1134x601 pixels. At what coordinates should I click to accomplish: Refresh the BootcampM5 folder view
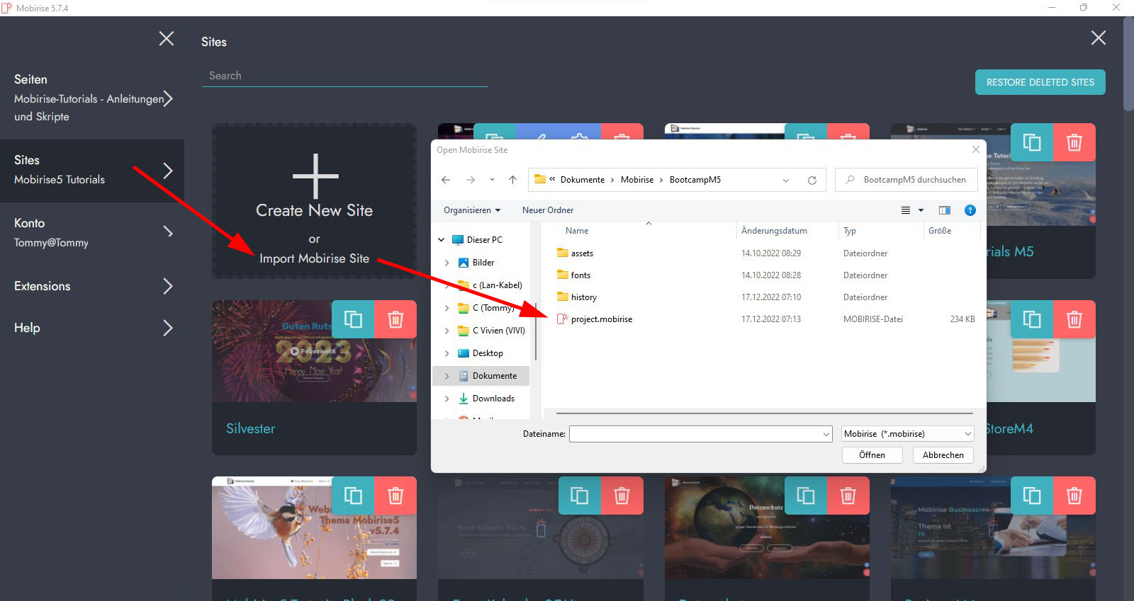812,180
